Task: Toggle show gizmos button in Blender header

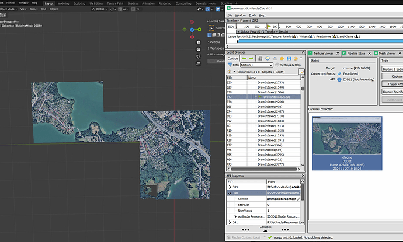Action: [x=207, y=9]
